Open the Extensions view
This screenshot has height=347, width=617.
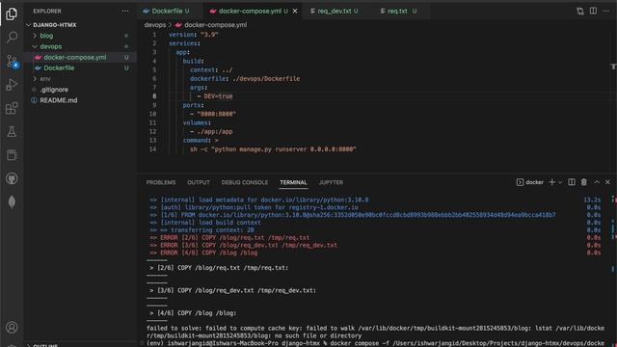click(x=12, y=108)
